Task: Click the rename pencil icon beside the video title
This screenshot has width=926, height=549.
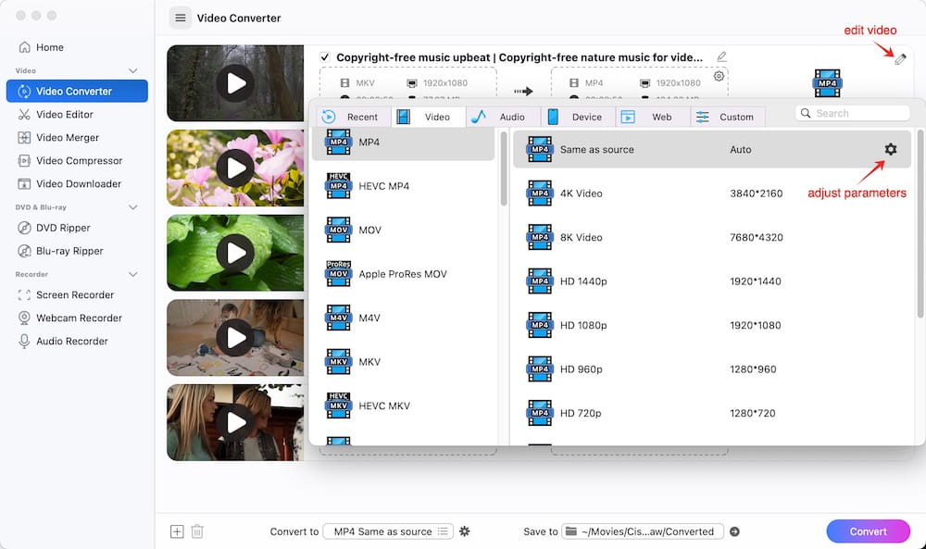Action: coord(721,56)
